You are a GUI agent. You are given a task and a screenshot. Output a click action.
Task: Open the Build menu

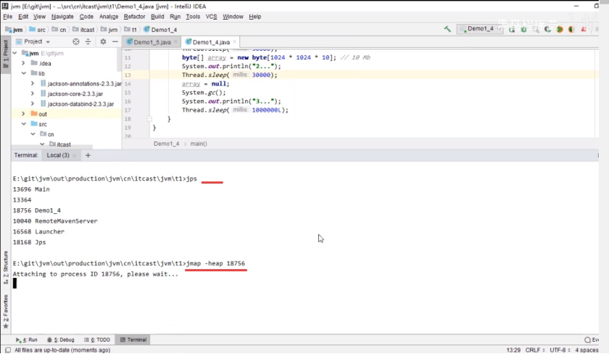click(157, 17)
